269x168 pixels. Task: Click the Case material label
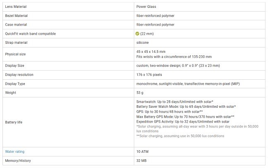click(17, 24)
